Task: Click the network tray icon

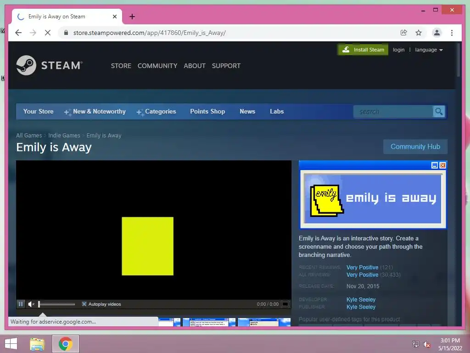Action: tap(415, 344)
